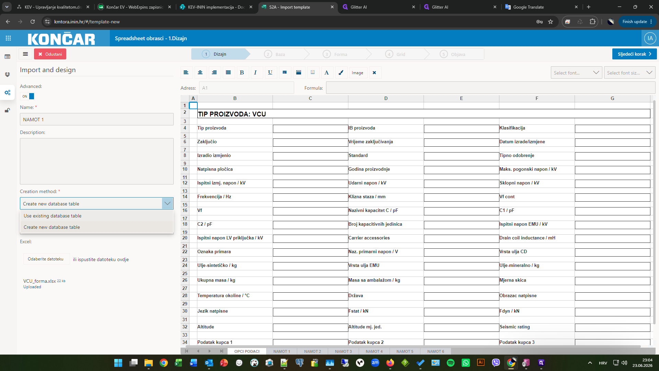The image size is (659, 371).
Task: Open the Select font size dropdown
Action: point(629,72)
